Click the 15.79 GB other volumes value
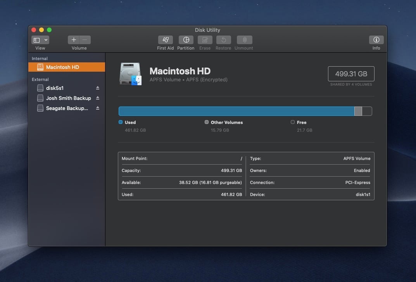The width and height of the screenshot is (416, 282). coord(220,130)
